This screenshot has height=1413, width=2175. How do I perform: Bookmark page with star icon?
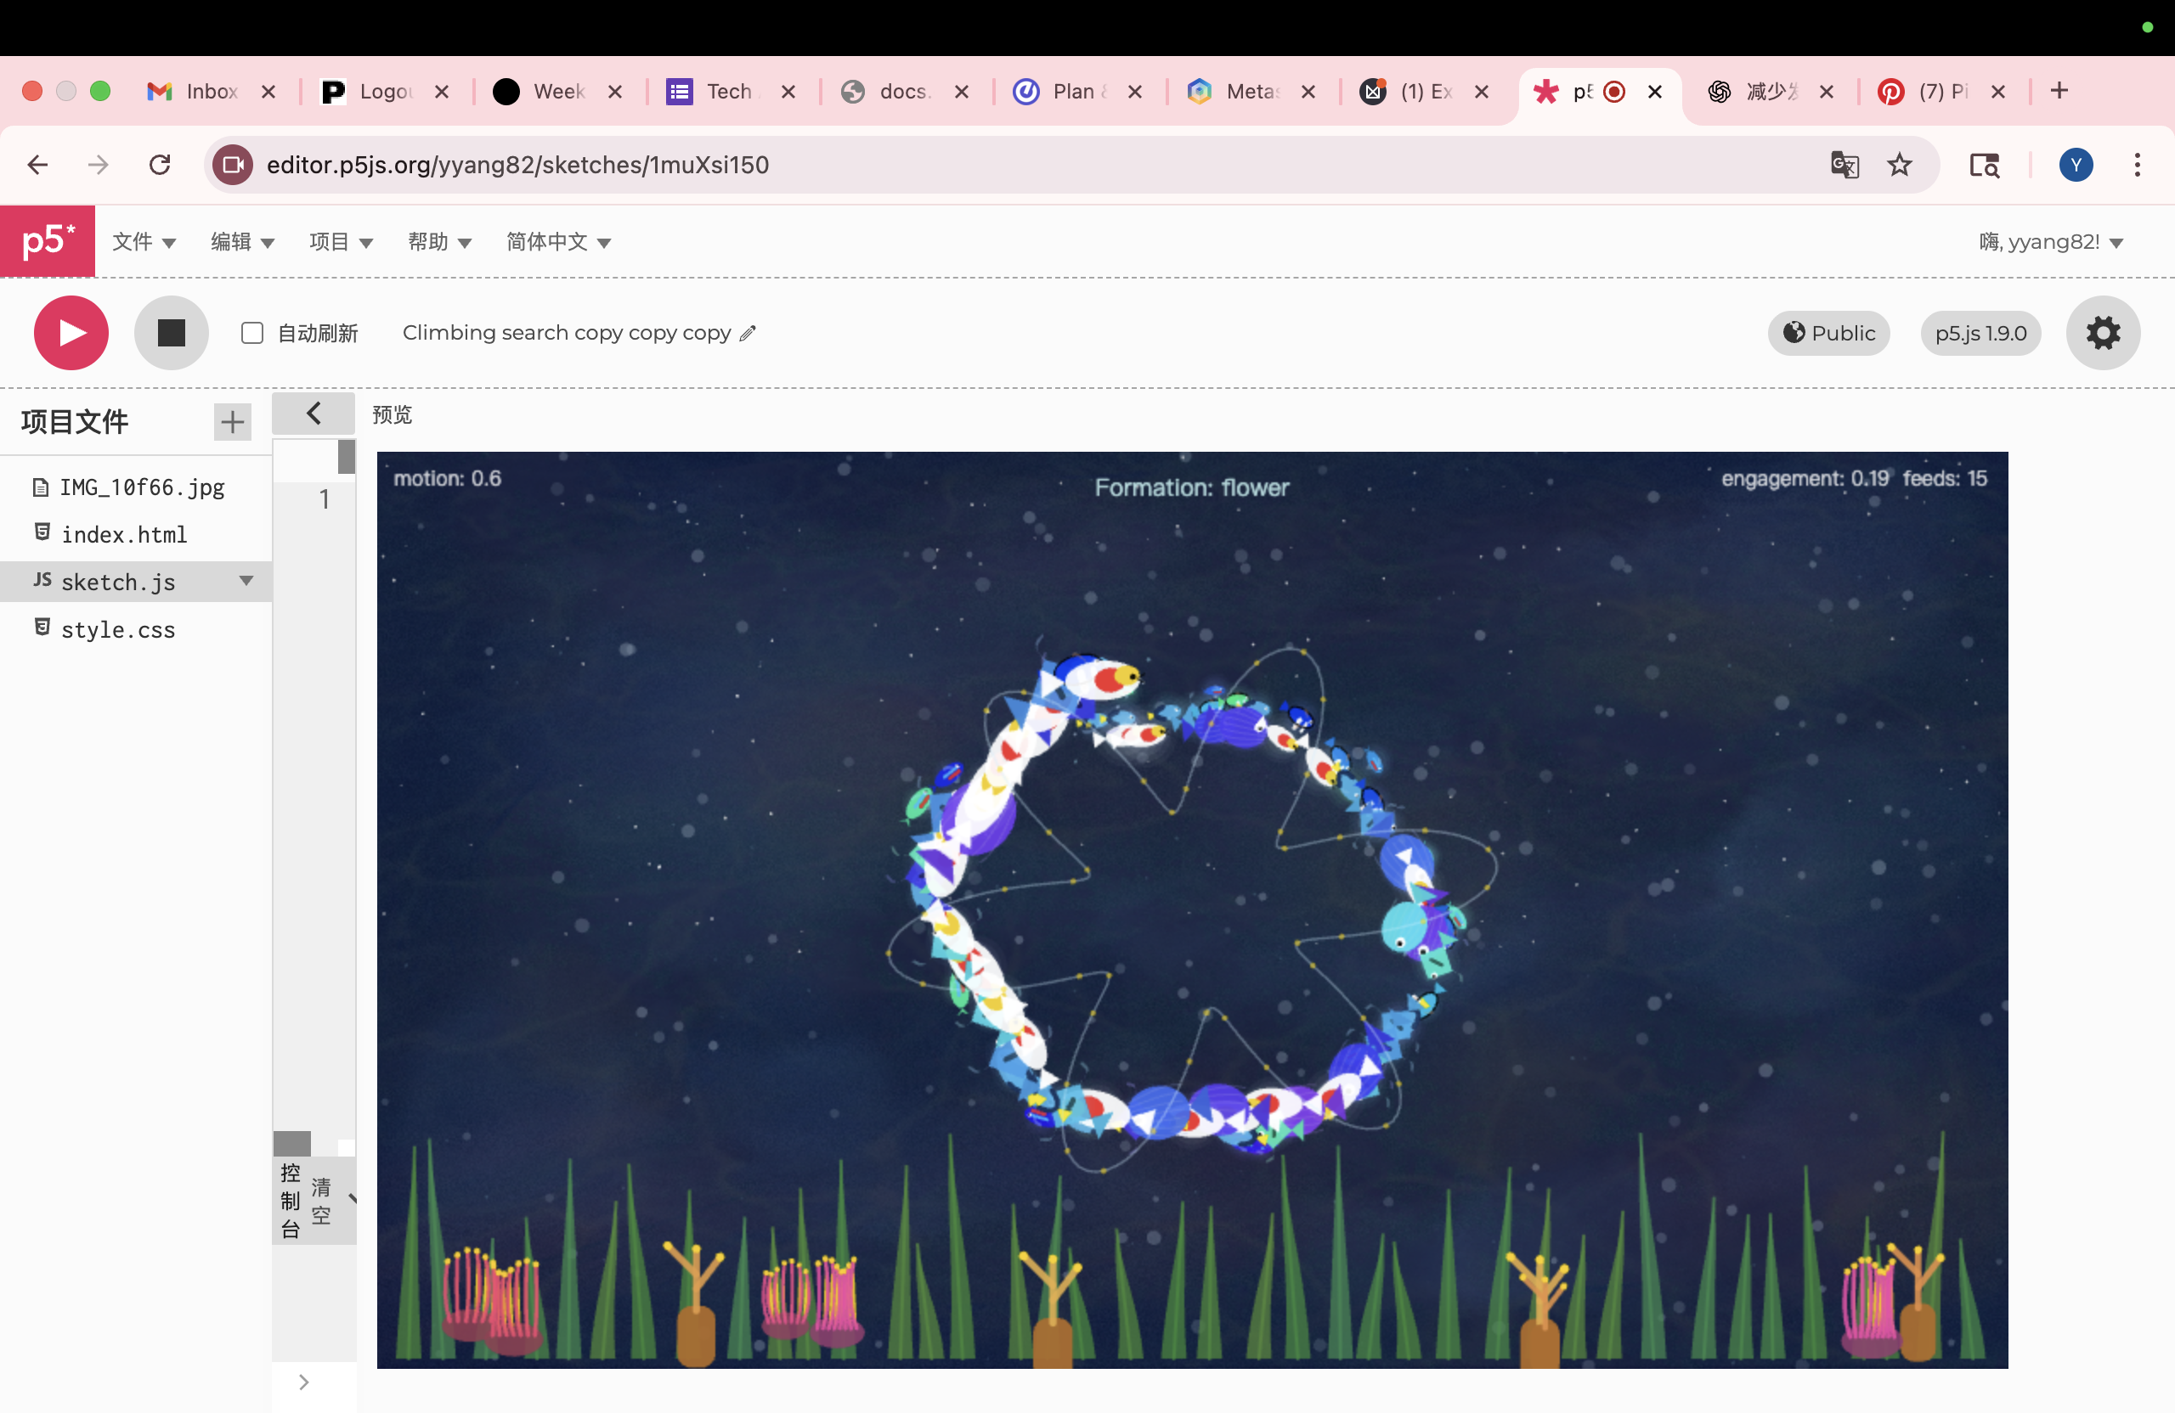point(1899,166)
